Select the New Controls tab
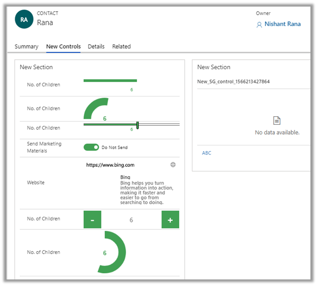 pyautogui.click(x=63, y=46)
